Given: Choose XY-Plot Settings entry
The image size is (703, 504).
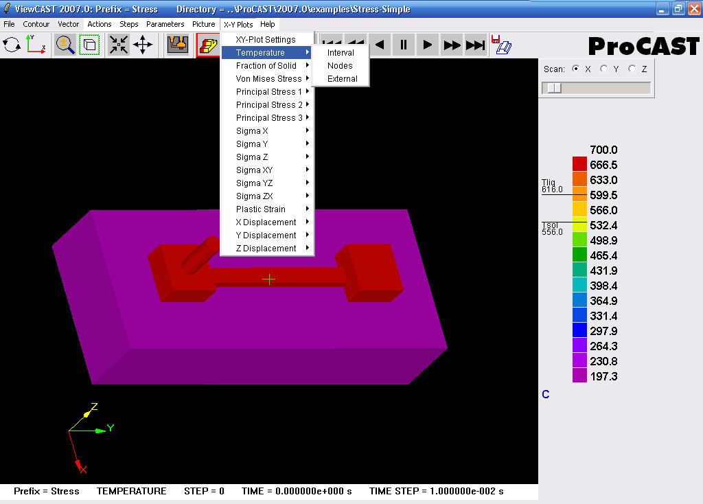Looking at the screenshot, I should (267, 39).
